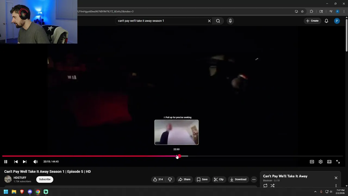Click tray microphone icon
Screen dimensions: 348x196
click(x=321, y=192)
